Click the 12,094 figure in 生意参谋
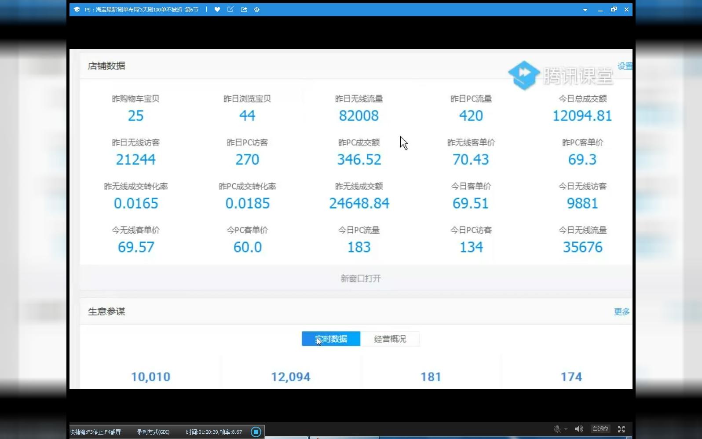702x439 pixels. pos(291,377)
